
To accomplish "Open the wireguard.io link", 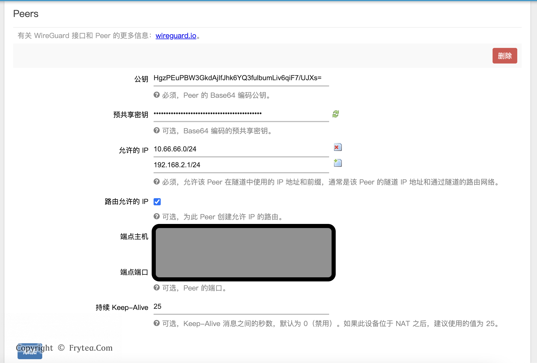I will [176, 36].
